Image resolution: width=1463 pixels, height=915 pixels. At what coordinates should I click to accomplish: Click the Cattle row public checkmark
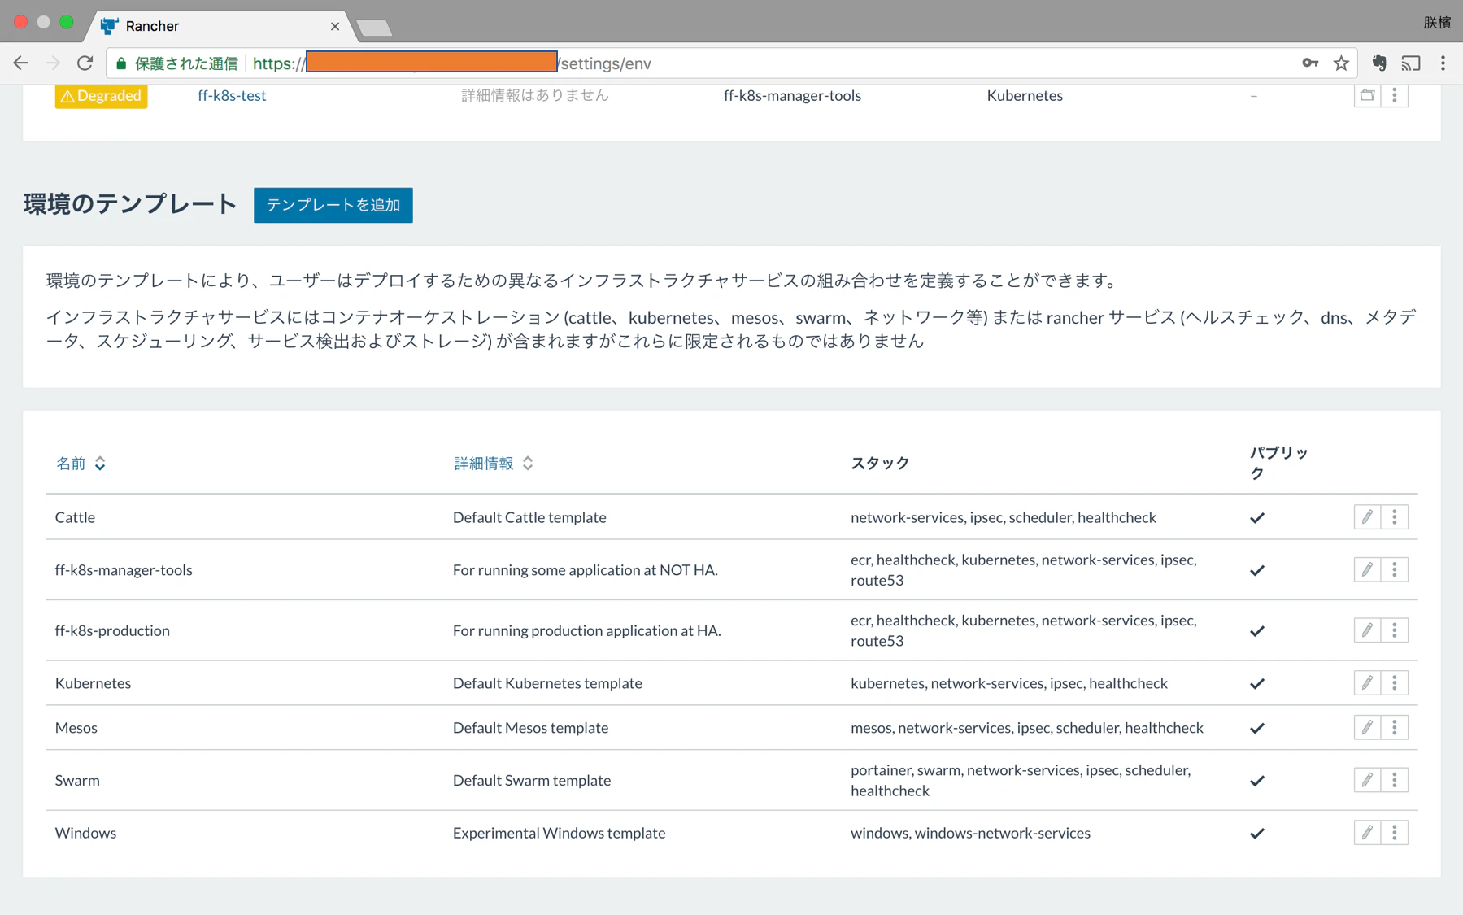(1257, 518)
